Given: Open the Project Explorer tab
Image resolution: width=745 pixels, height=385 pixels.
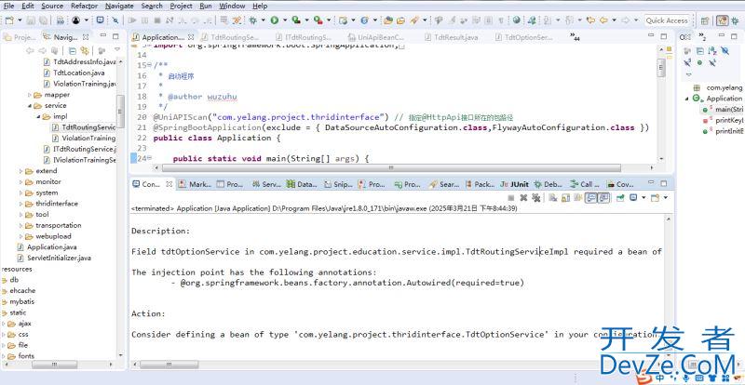Looking at the screenshot, I should [x=20, y=36].
